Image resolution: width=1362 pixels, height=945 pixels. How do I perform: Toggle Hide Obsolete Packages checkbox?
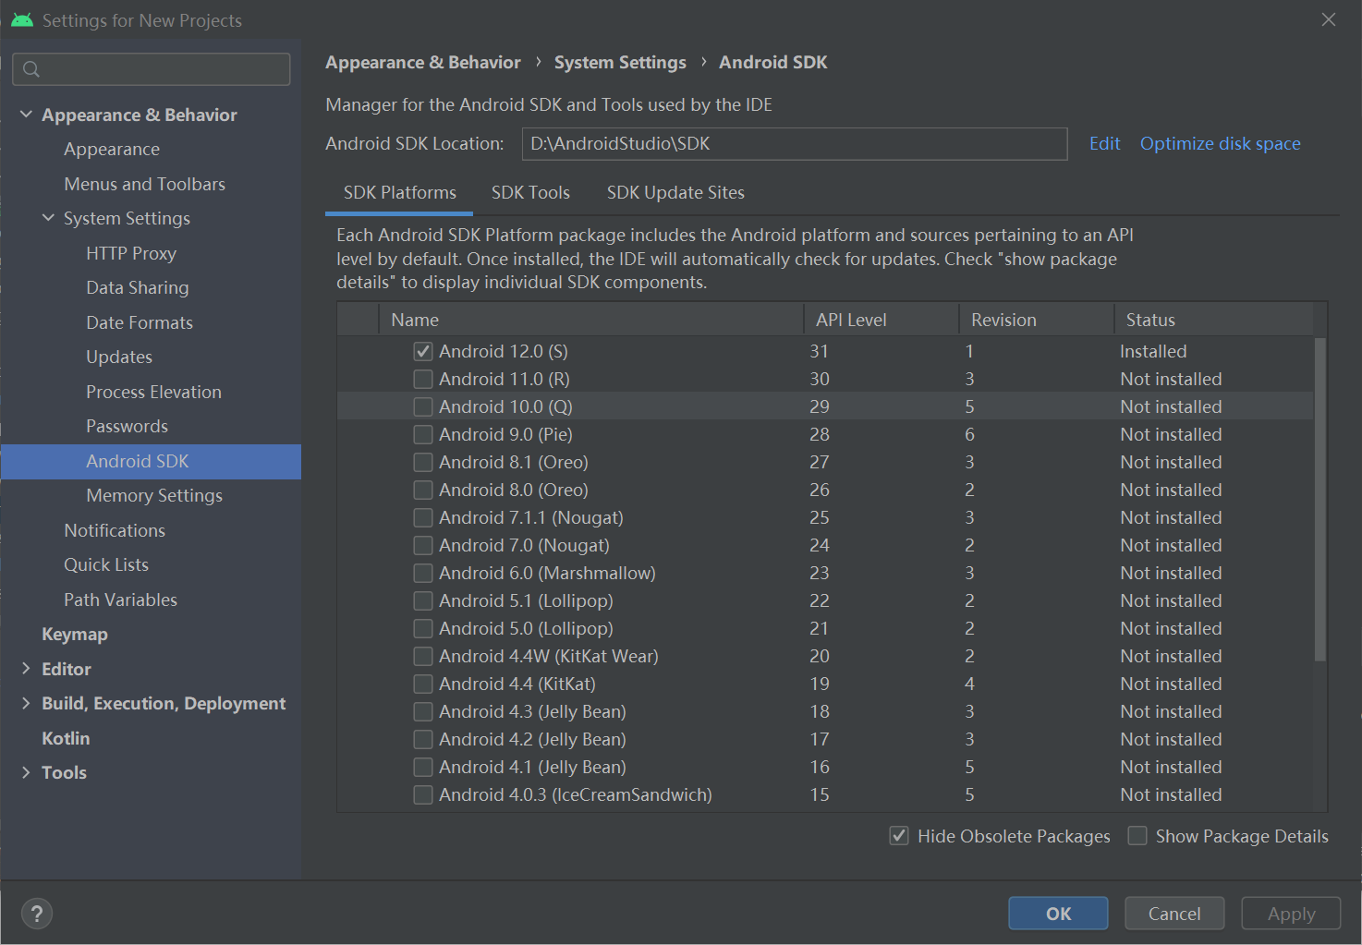(899, 836)
